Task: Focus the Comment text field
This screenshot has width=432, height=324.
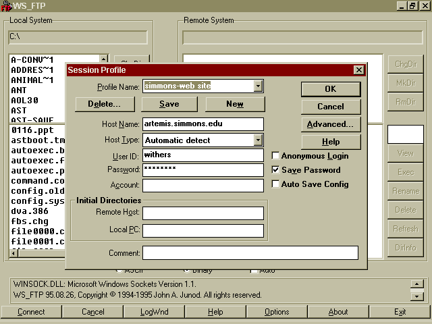Action: pyautogui.click(x=250, y=253)
